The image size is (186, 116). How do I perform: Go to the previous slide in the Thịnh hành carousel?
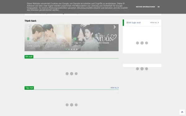(29, 27)
